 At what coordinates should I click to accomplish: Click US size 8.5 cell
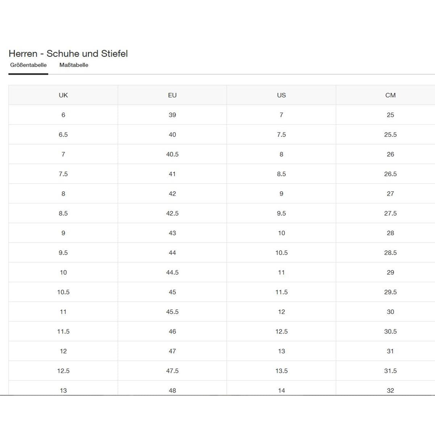coord(281,174)
